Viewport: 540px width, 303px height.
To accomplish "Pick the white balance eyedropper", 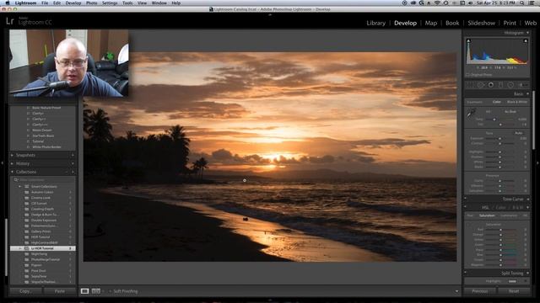I will [x=471, y=114].
